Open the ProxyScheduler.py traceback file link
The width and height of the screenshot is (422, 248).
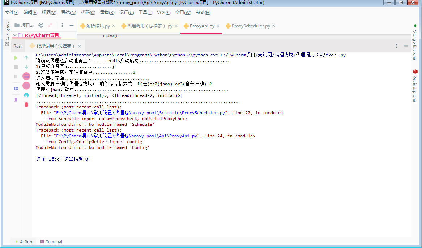(141, 113)
